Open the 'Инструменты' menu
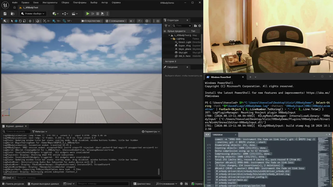The width and height of the screenshot is (333, 187). 50,3
